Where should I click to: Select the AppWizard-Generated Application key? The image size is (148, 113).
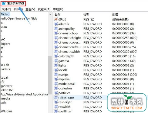tap(24, 94)
